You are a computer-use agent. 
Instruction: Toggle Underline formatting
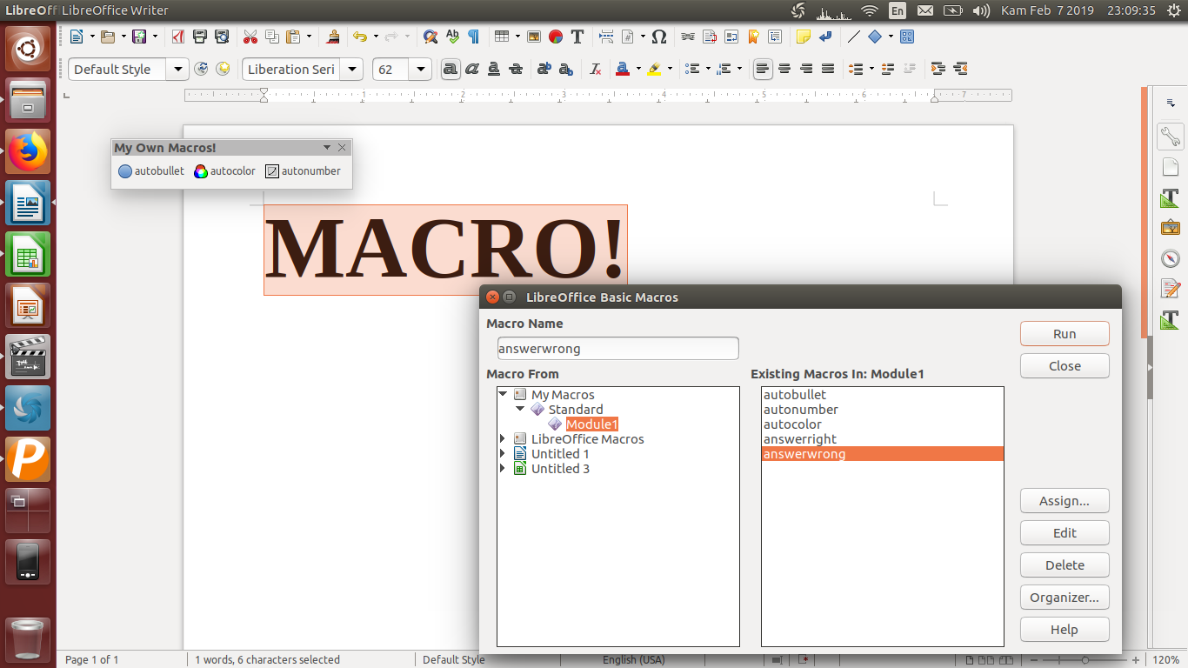494,69
